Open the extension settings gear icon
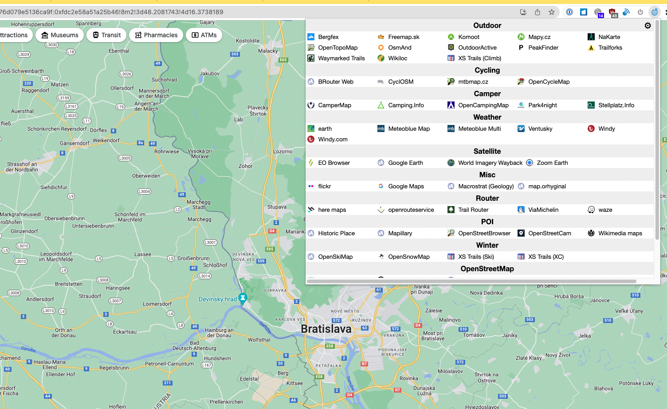This screenshot has height=409, width=667. click(647, 26)
